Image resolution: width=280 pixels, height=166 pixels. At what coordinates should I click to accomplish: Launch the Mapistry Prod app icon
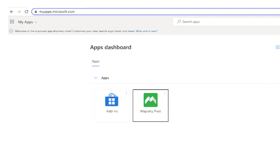pos(150,100)
